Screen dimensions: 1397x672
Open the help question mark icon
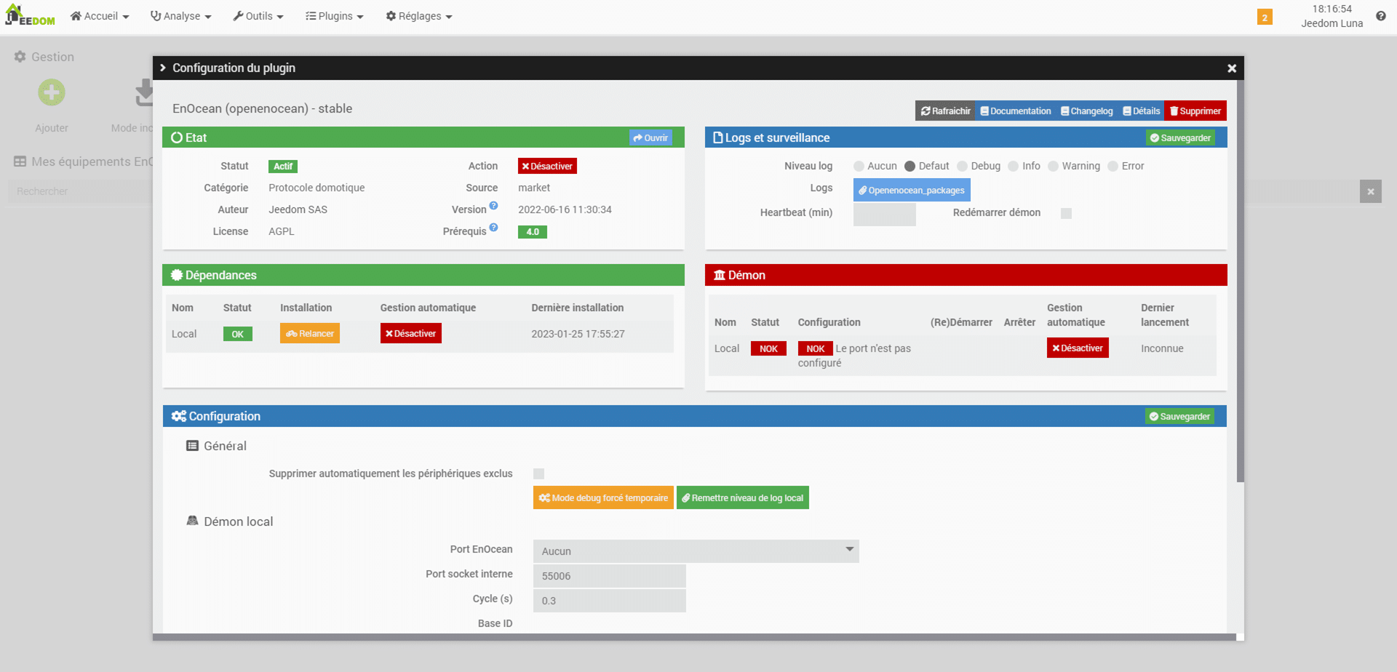1380,16
